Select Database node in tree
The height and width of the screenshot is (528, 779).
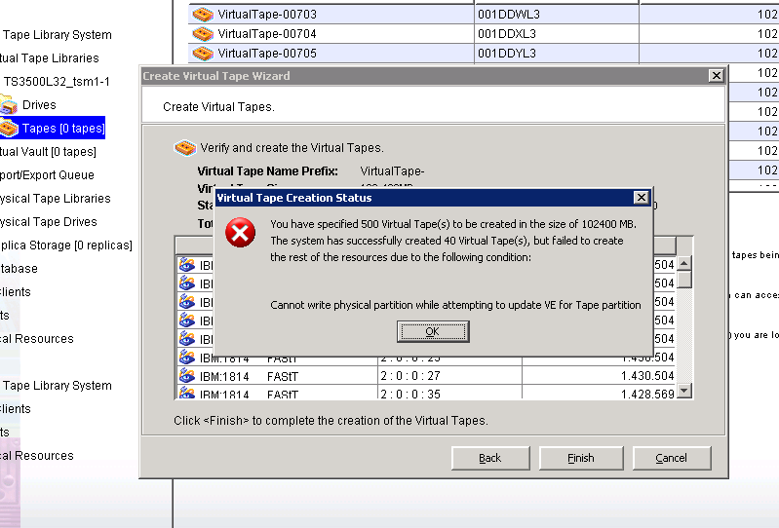click(19, 269)
